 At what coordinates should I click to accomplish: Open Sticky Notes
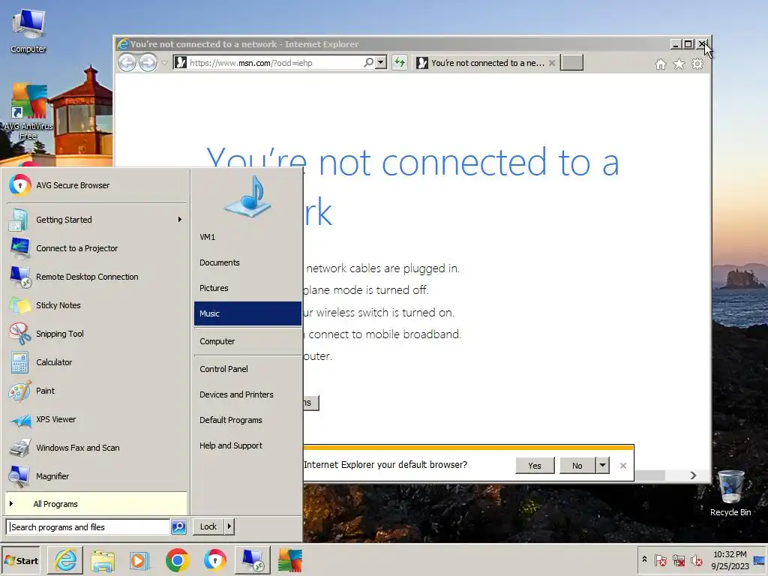(97, 305)
